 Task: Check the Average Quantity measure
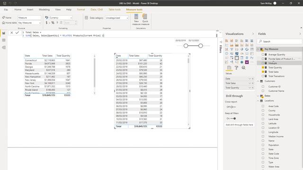tap(263, 55)
